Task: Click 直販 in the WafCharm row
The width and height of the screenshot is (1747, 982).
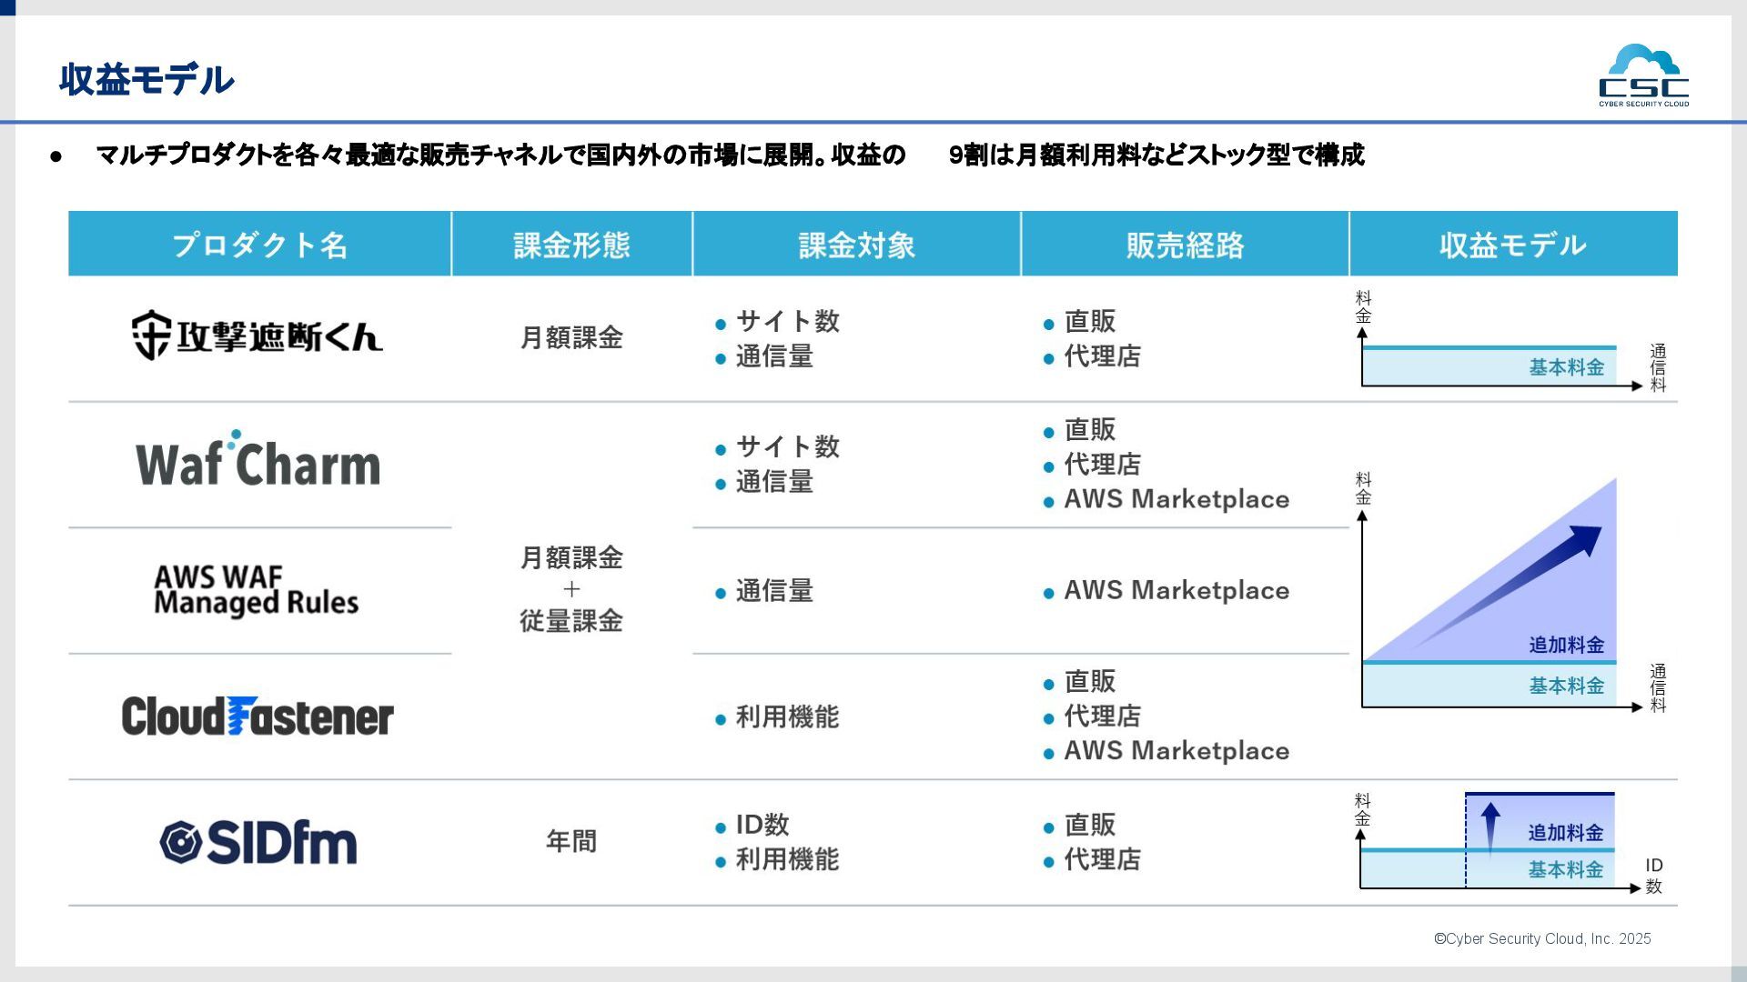Action: coord(1090,429)
